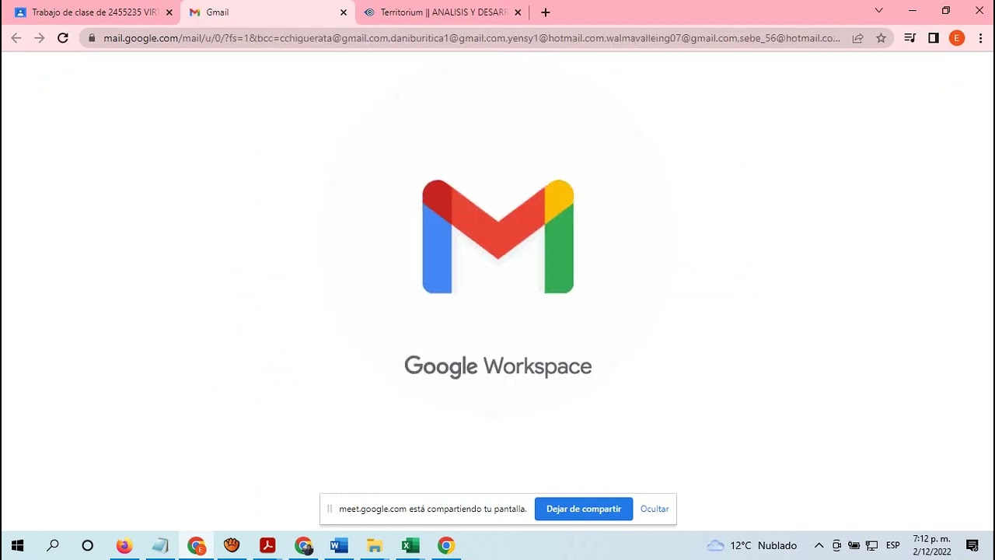This screenshot has width=995, height=560.
Task: Close the Gmail tab
Action: pos(344,12)
